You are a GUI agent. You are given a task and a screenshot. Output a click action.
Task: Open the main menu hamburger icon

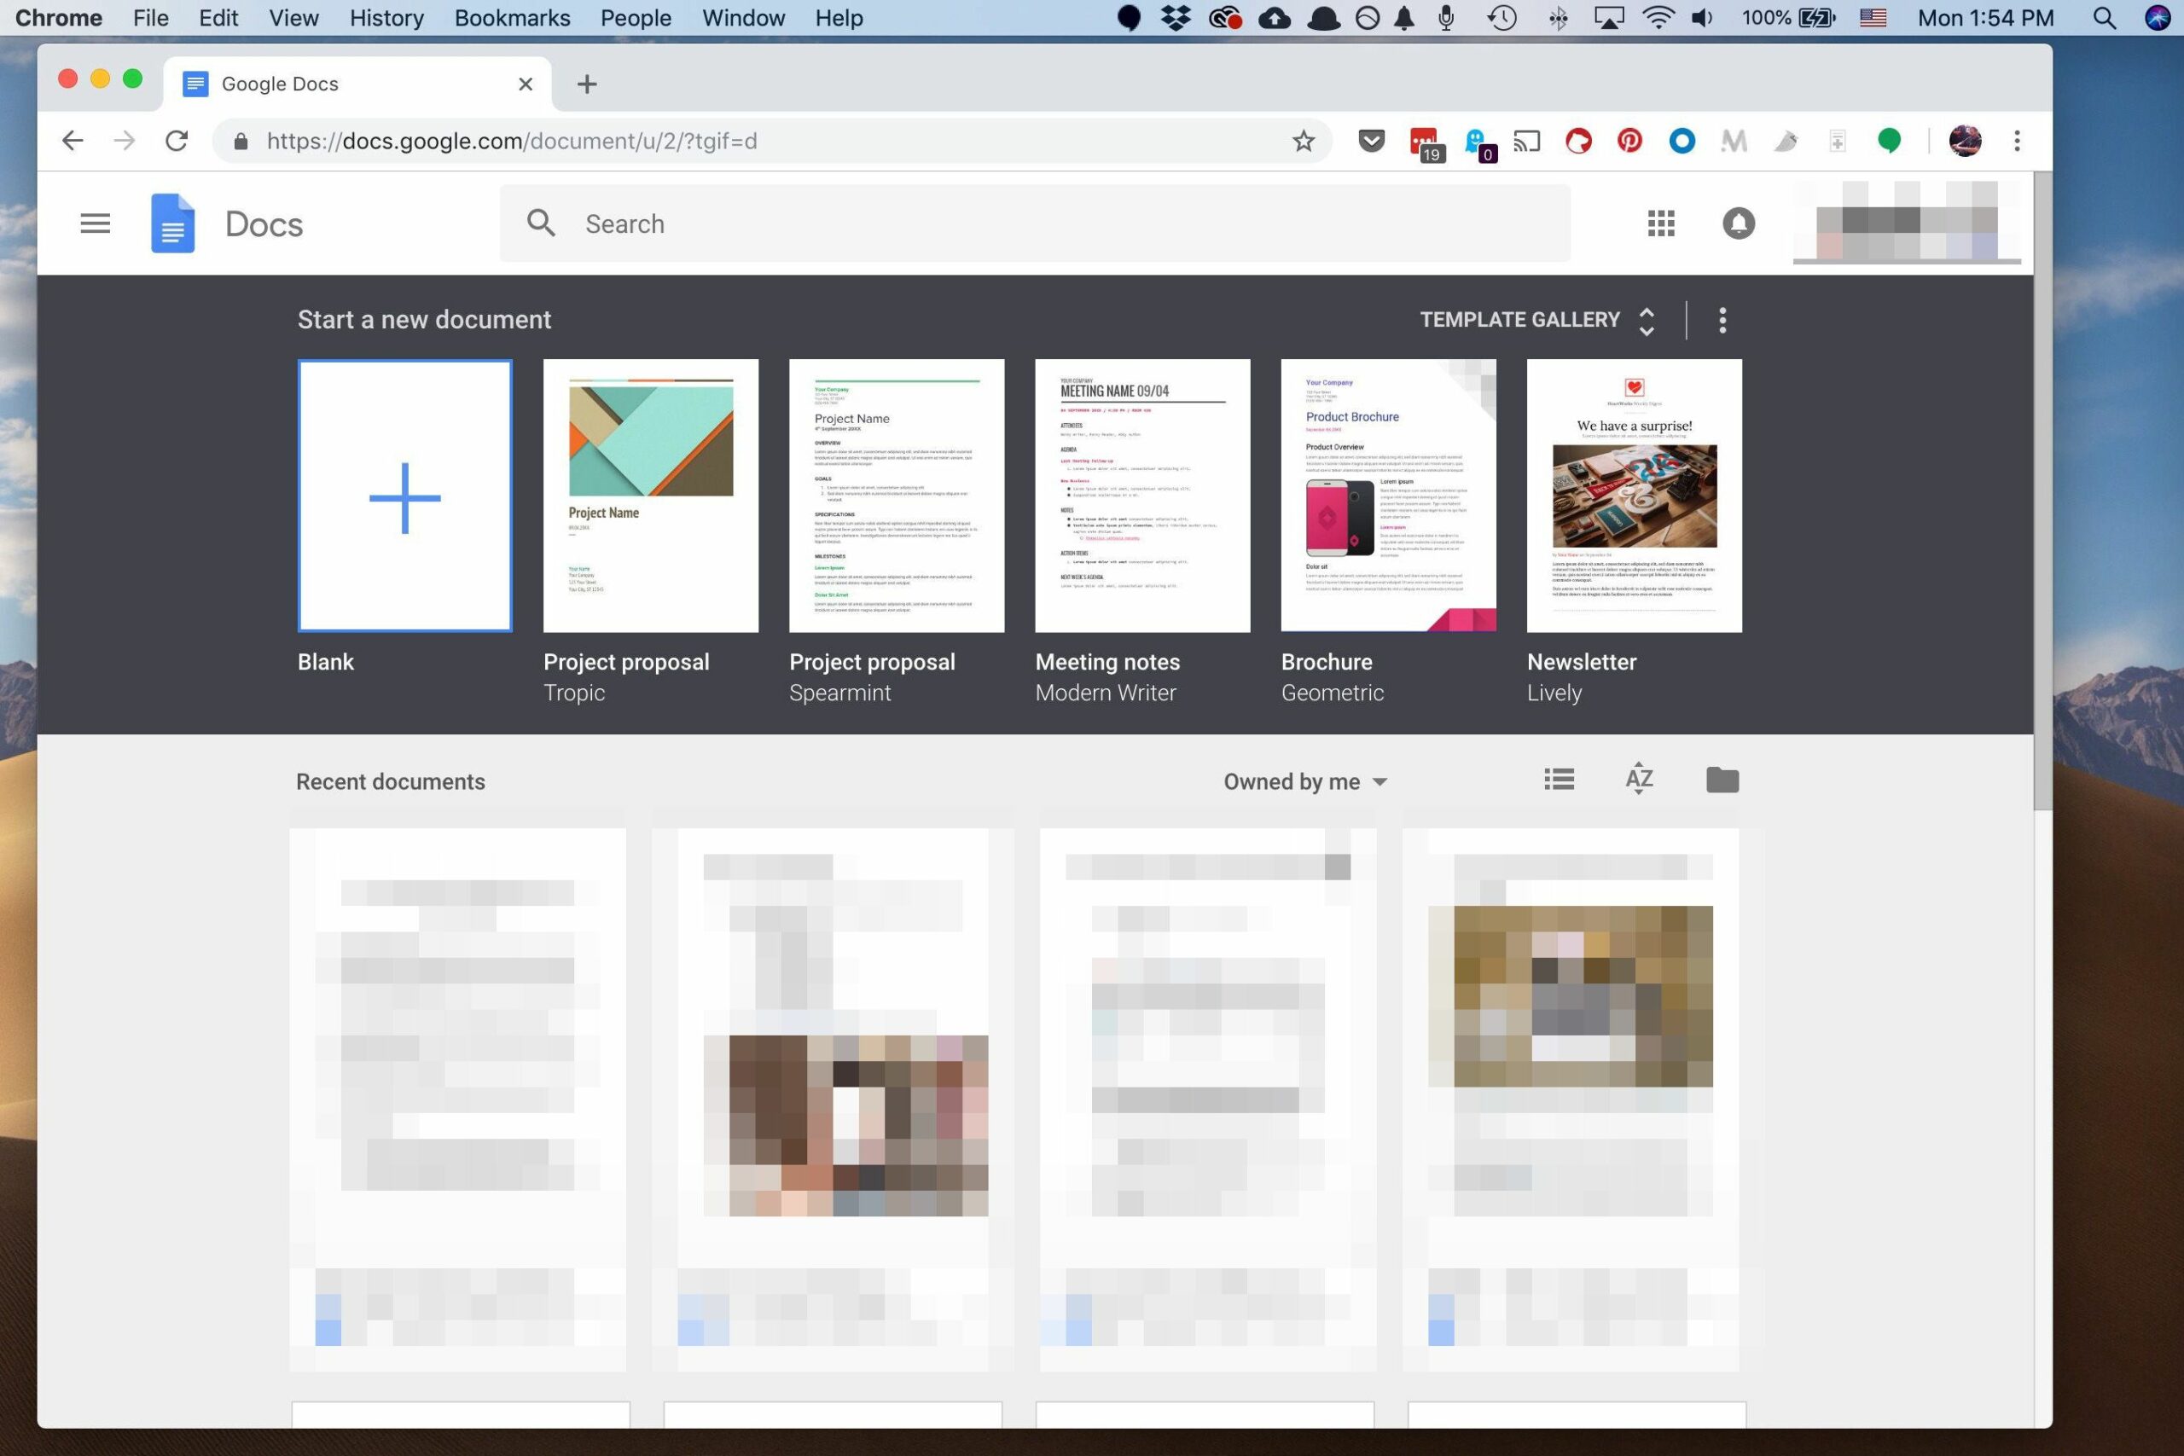pos(96,223)
